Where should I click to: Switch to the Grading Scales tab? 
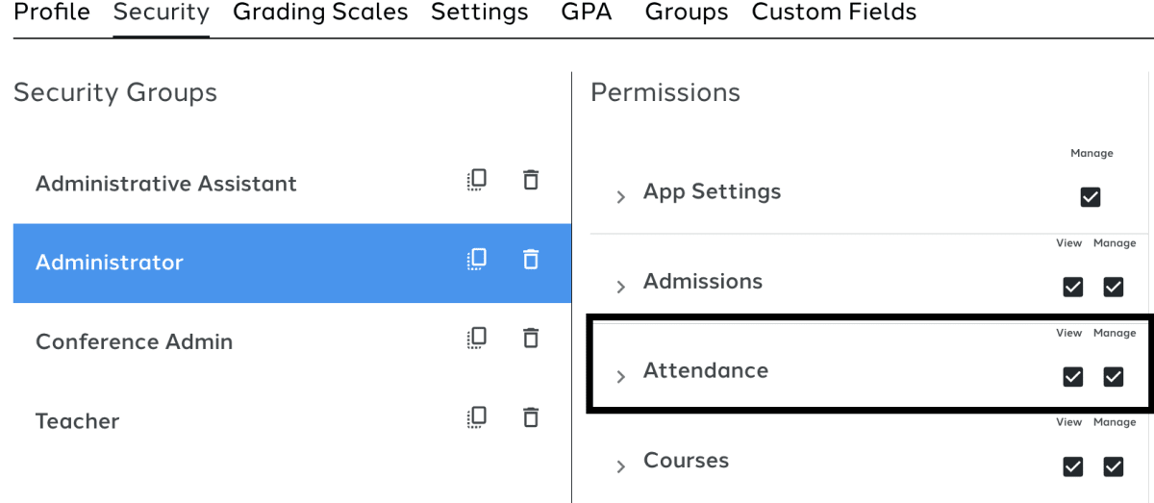coord(320,13)
